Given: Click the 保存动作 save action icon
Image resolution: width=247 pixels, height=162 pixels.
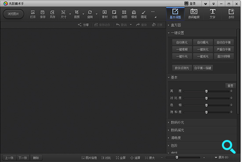Looking at the screenshot, I should click(96, 25).
